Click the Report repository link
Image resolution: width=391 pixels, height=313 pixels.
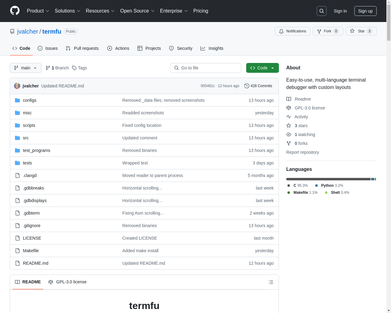(302, 152)
